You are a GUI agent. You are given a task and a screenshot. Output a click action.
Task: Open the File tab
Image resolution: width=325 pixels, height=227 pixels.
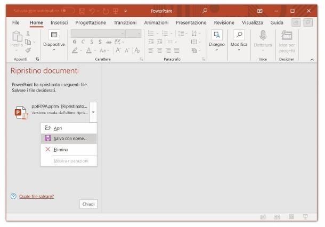click(16, 22)
